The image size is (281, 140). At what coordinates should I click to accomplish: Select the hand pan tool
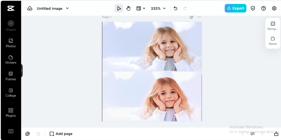pos(128,8)
